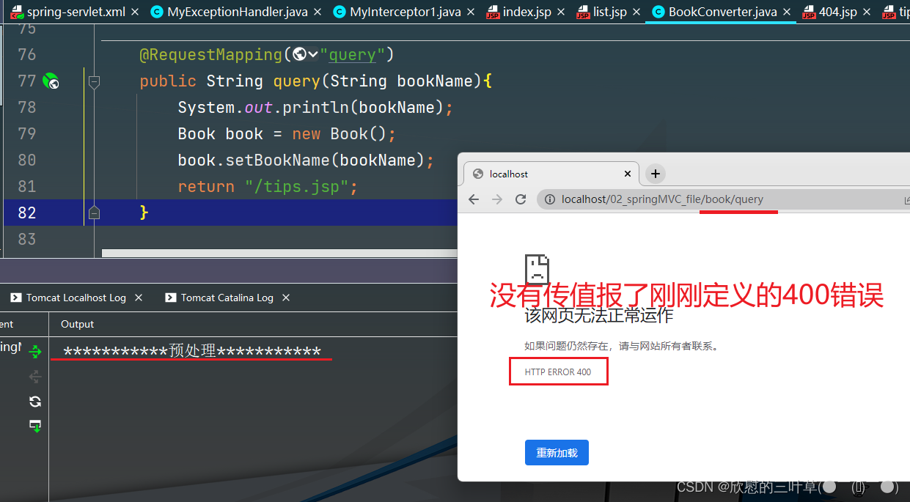Click the sad page error icon

[x=537, y=269]
